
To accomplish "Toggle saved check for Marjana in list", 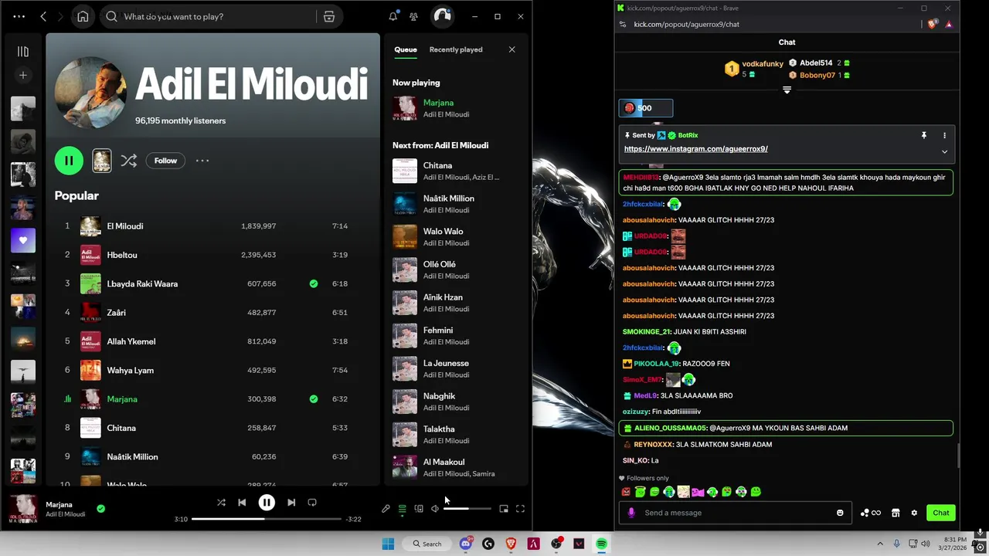I will tap(313, 399).
